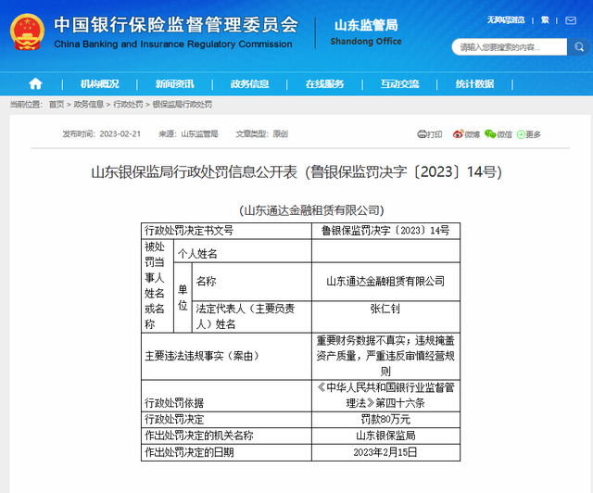The width and height of the screenshot is (593, 493).
Task: Click the 法定代表人 label cell
Action: (x=252, y=317)
